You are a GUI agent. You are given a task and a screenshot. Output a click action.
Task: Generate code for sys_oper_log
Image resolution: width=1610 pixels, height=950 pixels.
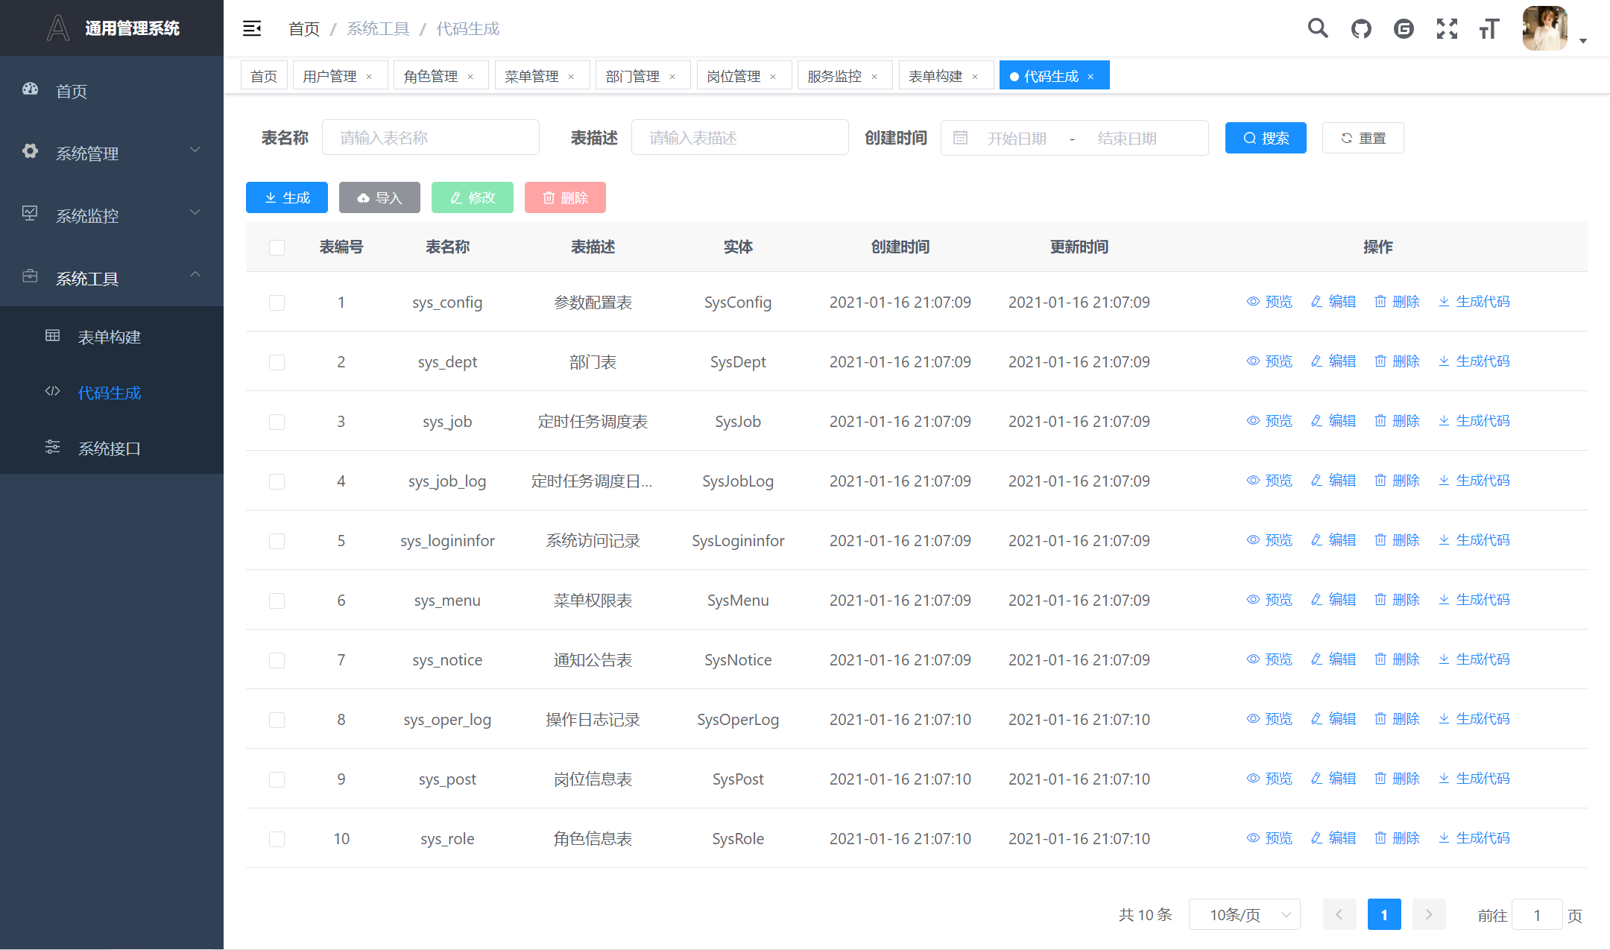point(1474,719)
